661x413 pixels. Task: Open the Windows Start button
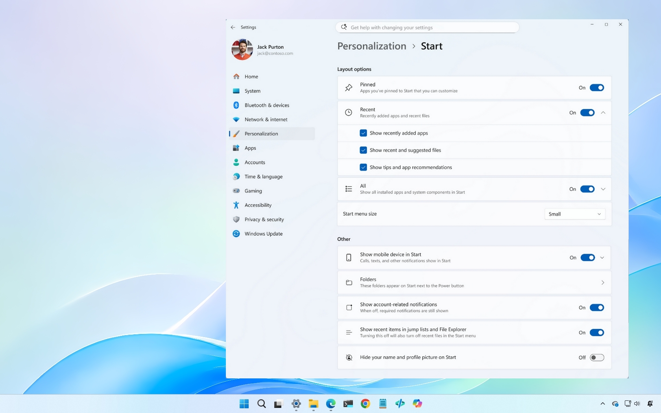pyautogui.click(x=244, y=404)
